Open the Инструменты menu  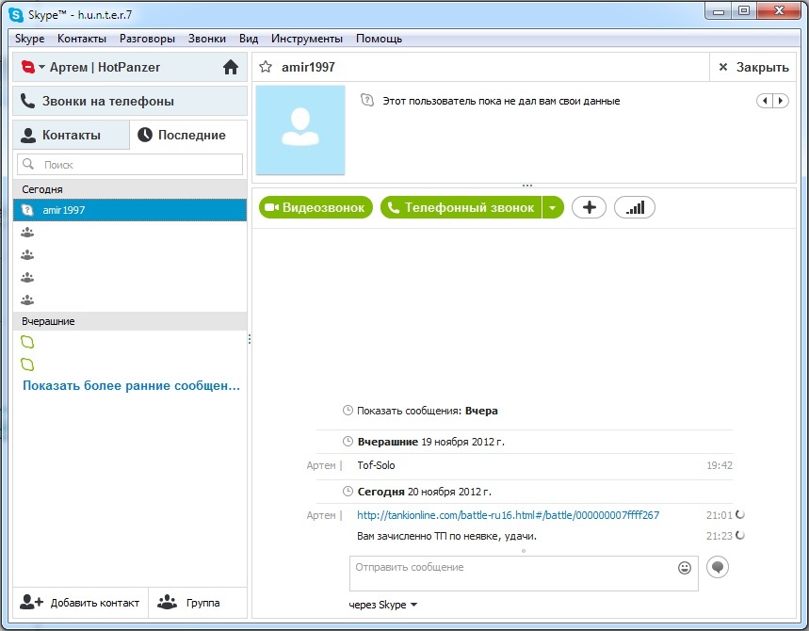coord(306,39)
